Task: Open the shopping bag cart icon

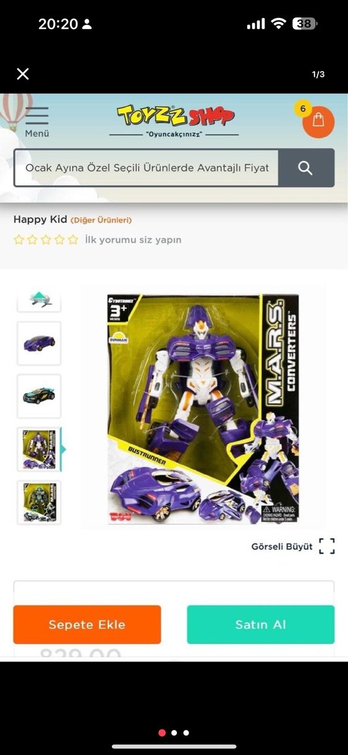Action: [318, 121]
